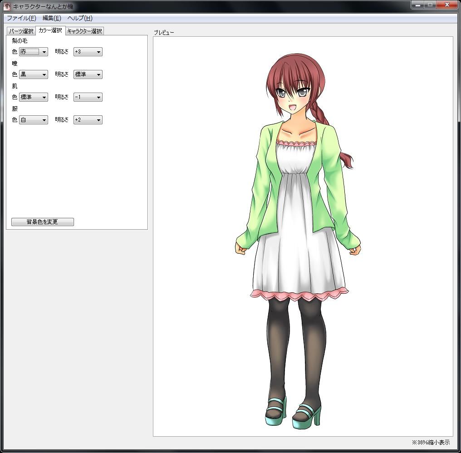Open the skin brightness dropdown showing -1
This screenshot has height=453, width=461.
(x=88, y=97)
